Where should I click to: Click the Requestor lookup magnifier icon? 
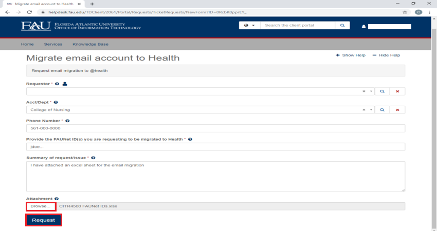click(x=382, y=91)
